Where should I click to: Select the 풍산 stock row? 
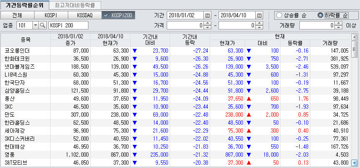click(x=176, y=99)
